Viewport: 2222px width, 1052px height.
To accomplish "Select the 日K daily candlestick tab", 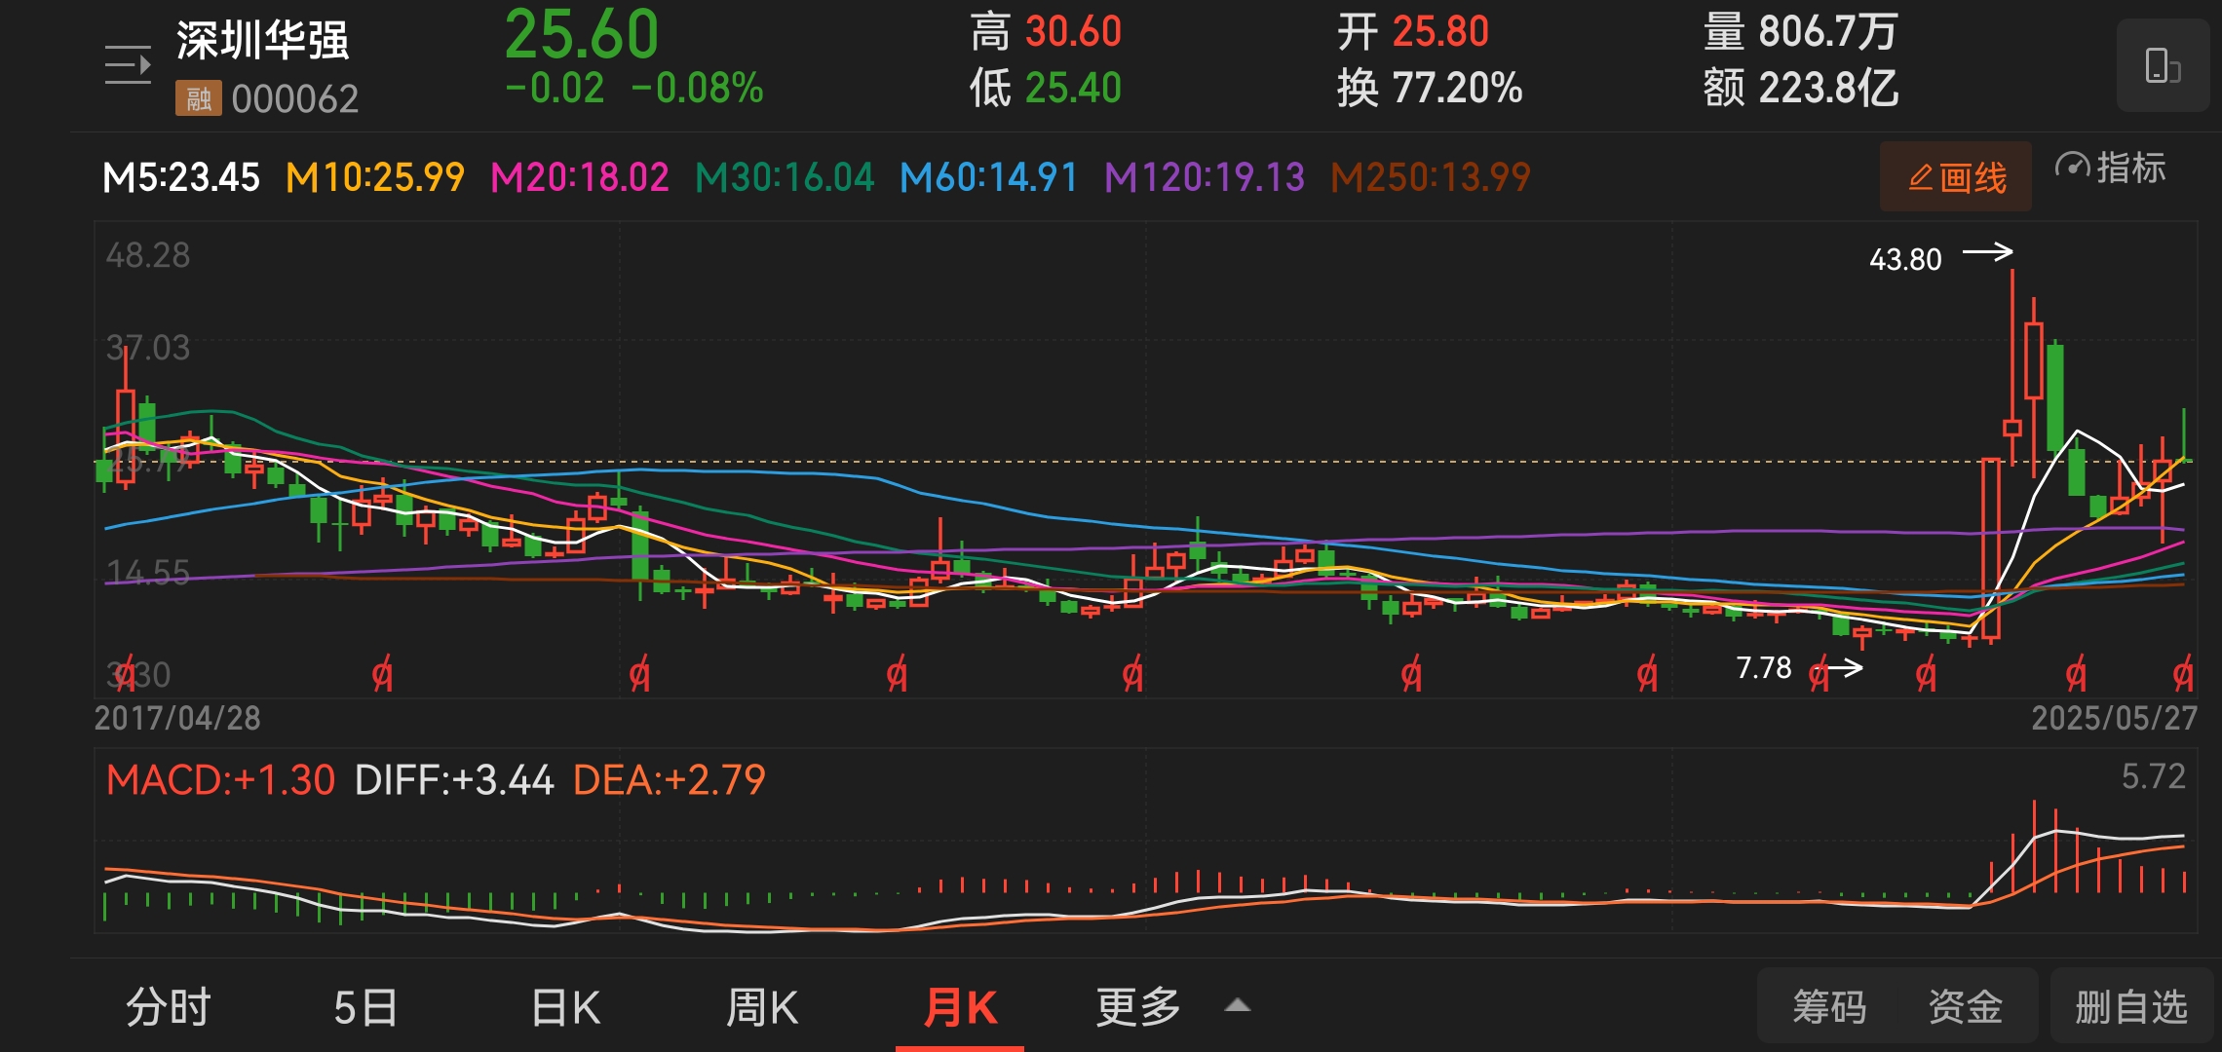I will tap(566, 1007).
